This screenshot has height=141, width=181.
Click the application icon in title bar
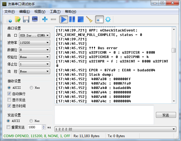tap(4, 4)
